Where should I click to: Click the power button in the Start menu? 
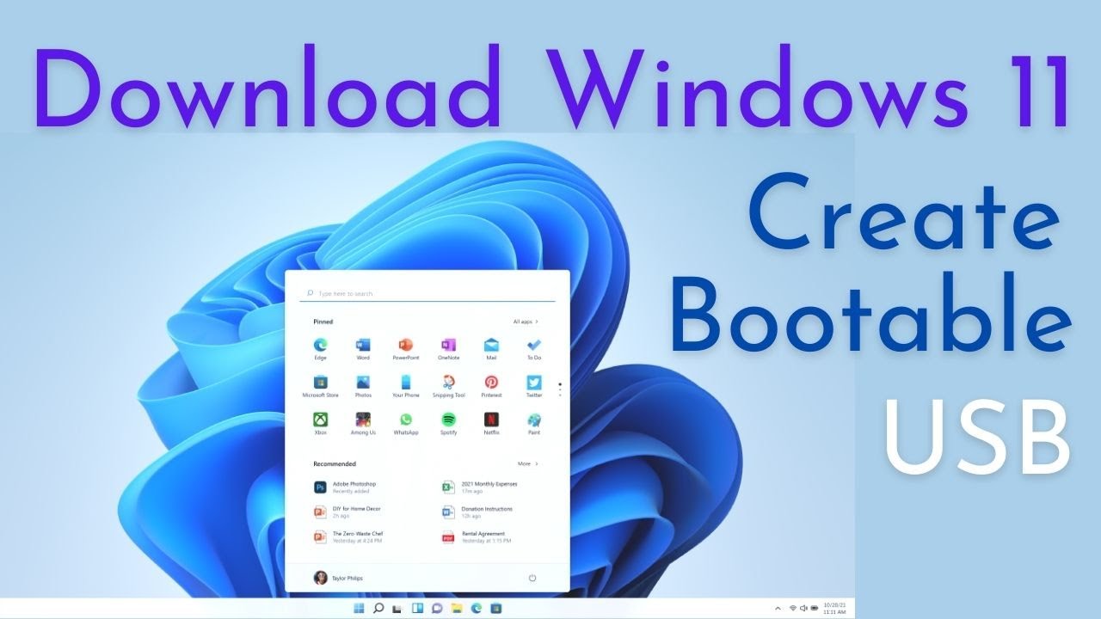532,578
